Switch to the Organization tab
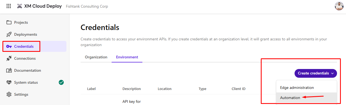 pyautogui.click(x=96, y=57)
